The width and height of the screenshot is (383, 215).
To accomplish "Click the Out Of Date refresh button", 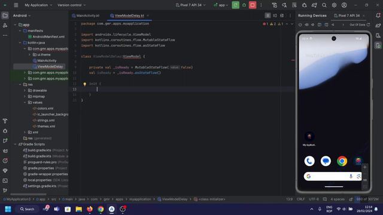I will 369,24.
